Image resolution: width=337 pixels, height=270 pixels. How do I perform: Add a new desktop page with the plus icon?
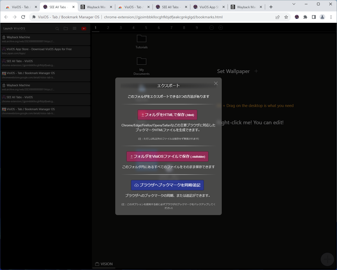[220, 27]
